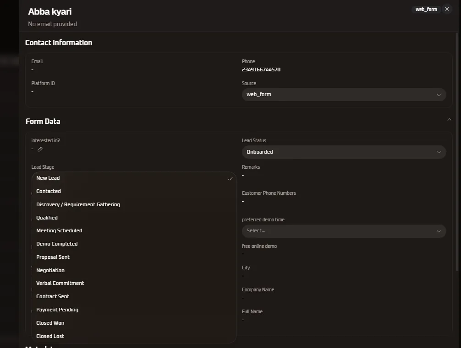
Task: Set stage to Closed Won
Action: [x=134, y=323]
